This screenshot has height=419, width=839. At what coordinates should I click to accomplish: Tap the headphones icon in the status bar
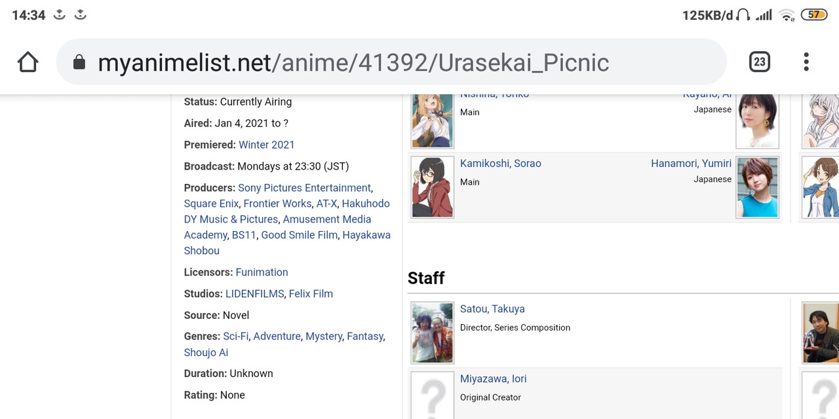tap(744, 13)
